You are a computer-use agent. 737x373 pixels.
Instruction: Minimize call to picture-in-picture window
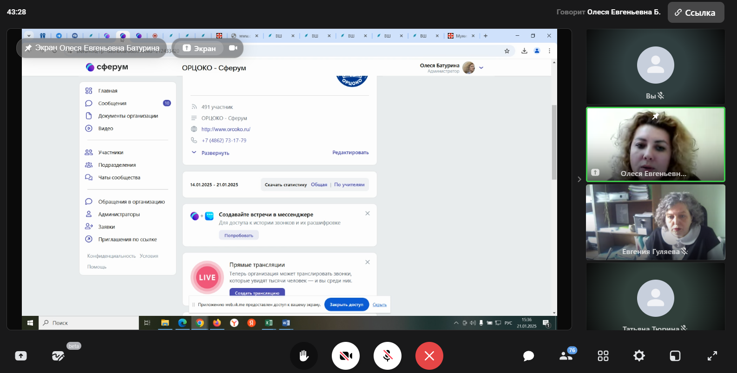point(675,356)
